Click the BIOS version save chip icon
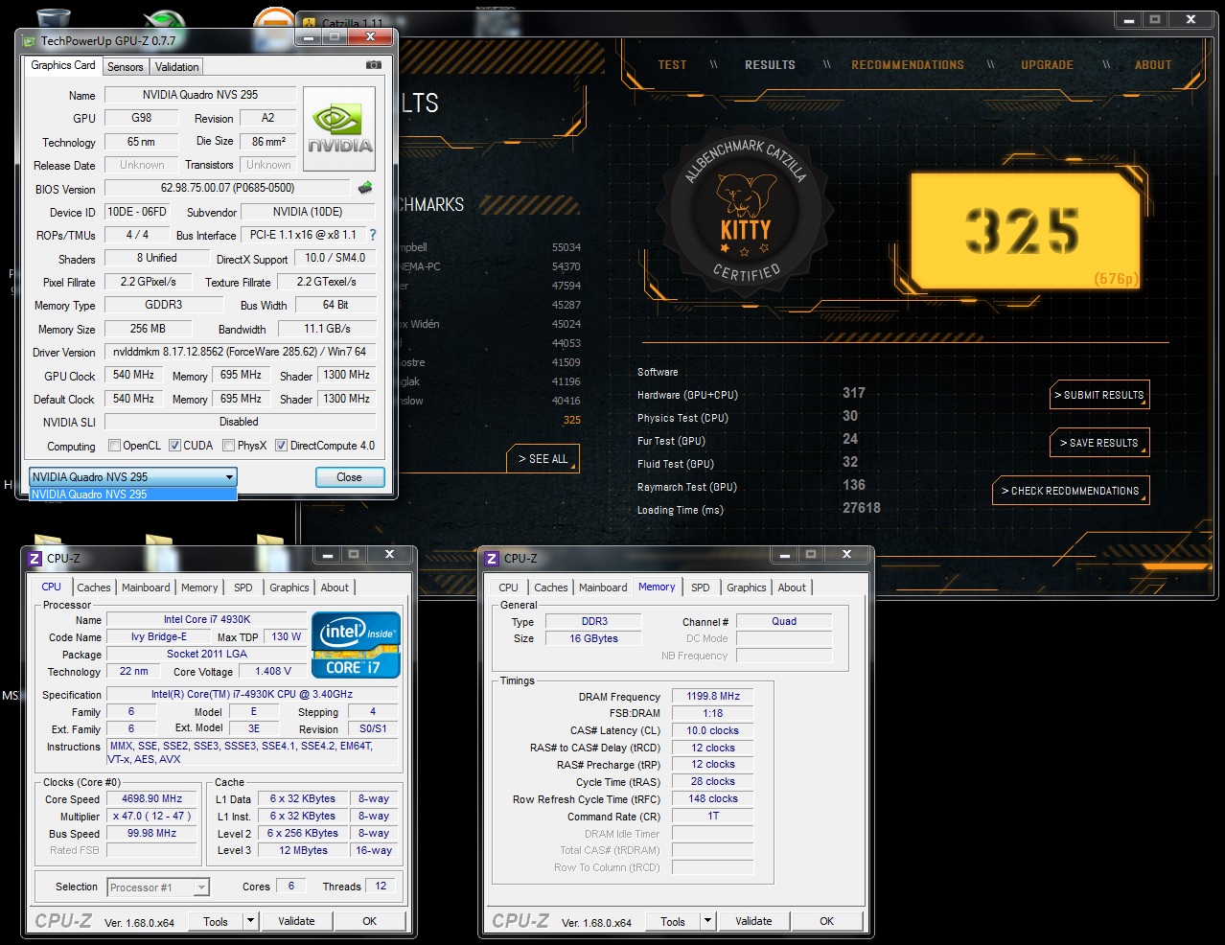Image resolution: width=1225 pixels, height=945 pixels. (364, 188)
